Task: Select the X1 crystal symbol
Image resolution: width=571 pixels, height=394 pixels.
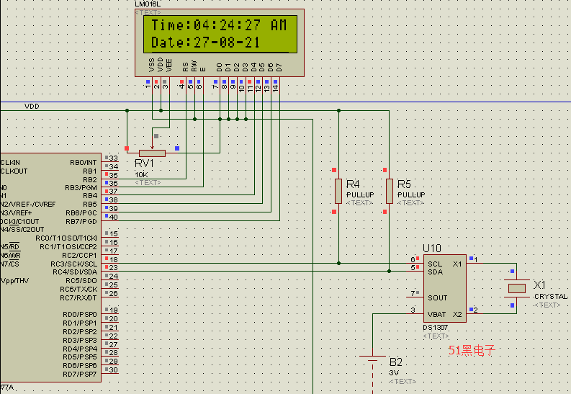Action: point(517,288)
